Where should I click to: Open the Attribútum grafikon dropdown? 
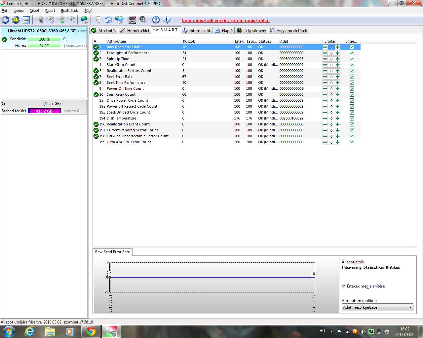tap(377, 307)
